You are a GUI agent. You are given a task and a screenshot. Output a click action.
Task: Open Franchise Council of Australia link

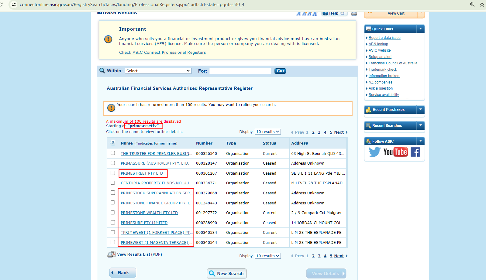point(393,63)
